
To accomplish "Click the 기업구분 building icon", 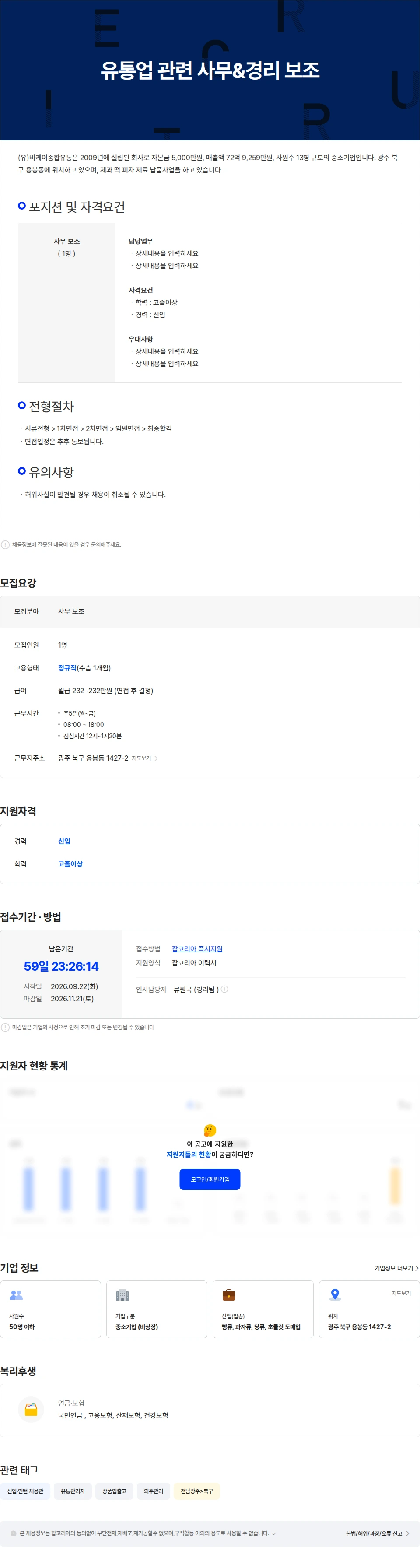I will [122, 1295].
